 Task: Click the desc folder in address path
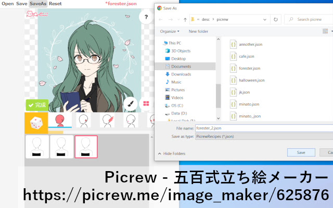pyautogui.click(x=206, y=20)
